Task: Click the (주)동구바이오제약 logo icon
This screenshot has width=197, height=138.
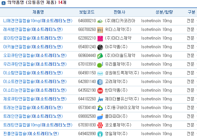Action: click(100, 108)
